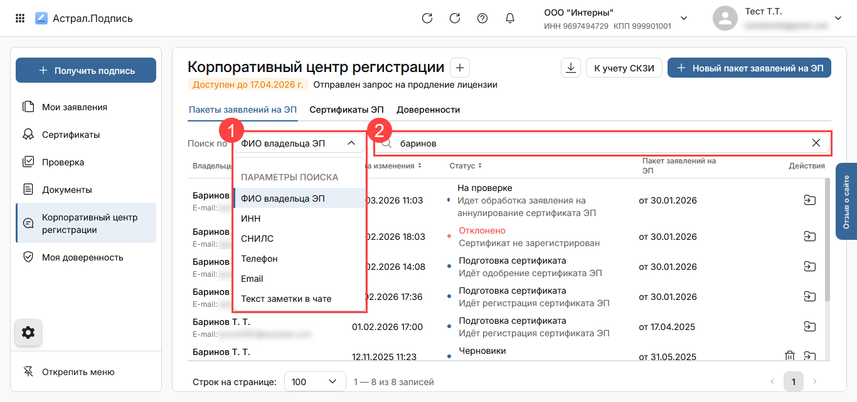Click the plus icon next to page title
The height and width of the screenshot is (402, 857).
pyautogui.click(x=459, y=68)
